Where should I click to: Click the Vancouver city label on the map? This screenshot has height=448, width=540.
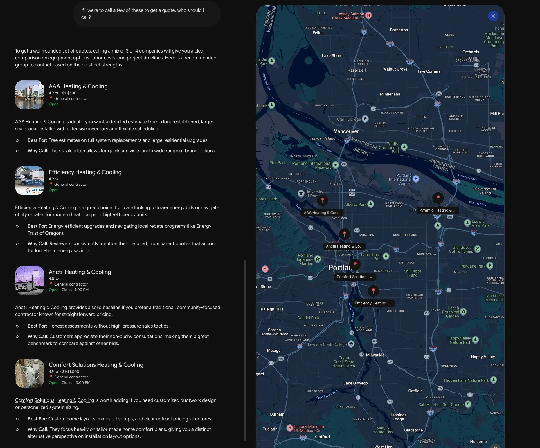pos(346,131)
